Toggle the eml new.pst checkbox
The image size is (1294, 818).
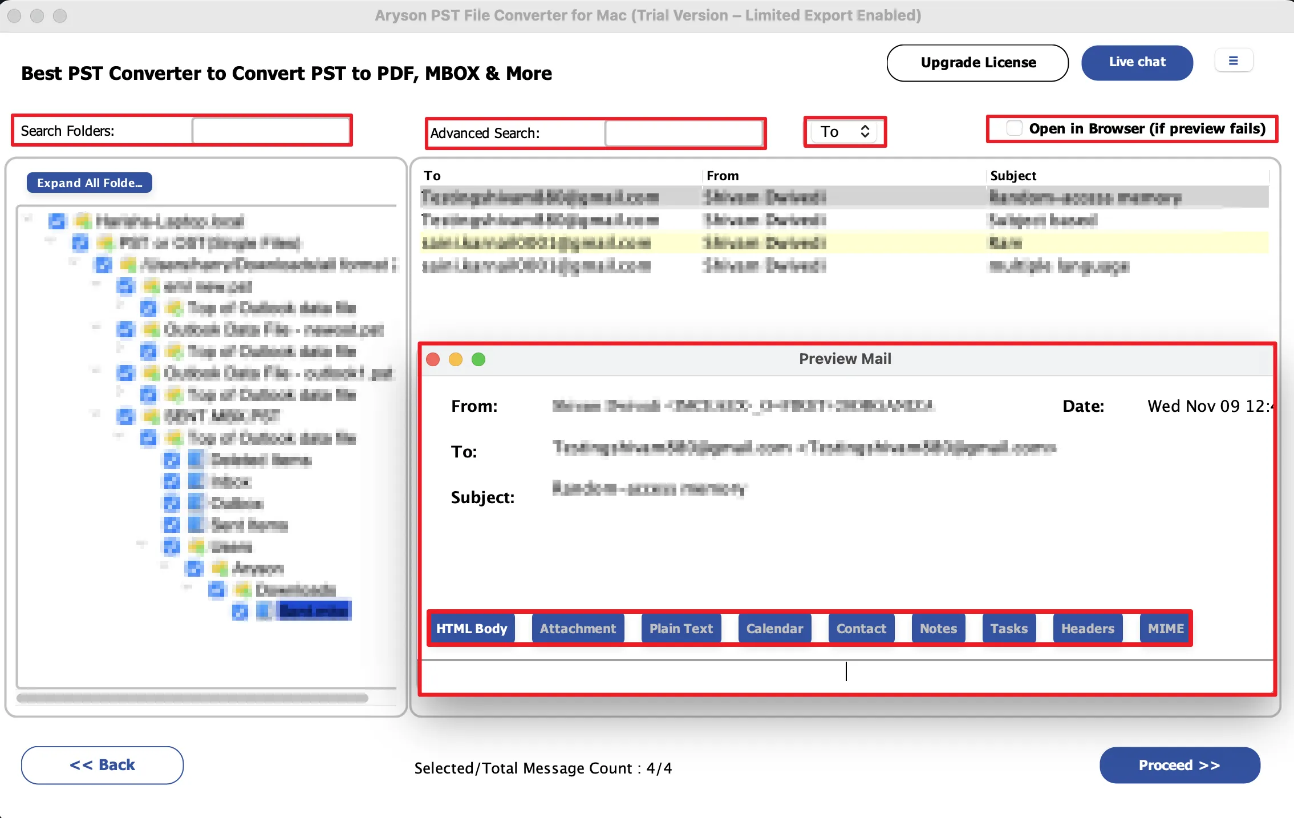click(125, 286)
